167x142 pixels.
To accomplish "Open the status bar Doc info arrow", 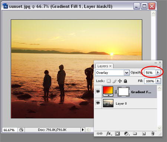I will (83, 130).
